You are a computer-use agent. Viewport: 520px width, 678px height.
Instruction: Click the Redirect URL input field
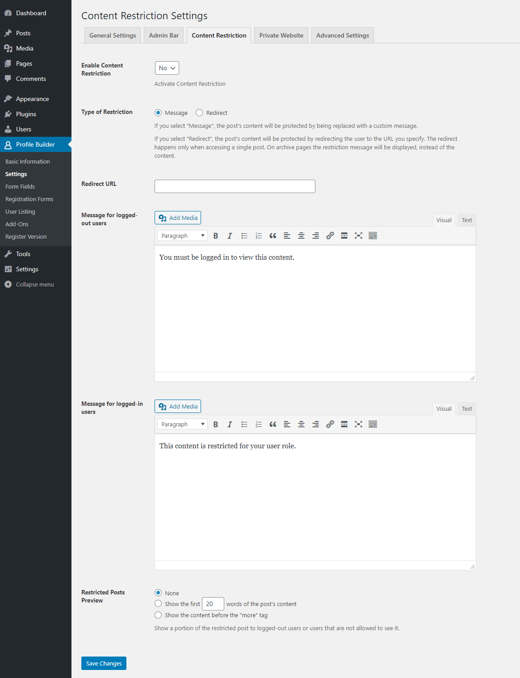(x=235, y=186)
